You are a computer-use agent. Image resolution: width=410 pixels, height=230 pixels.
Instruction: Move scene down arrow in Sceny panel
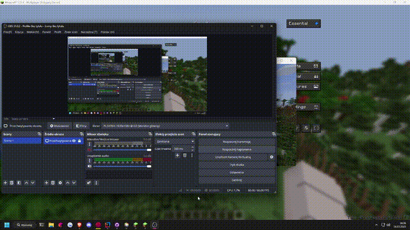[x=33, y=183]
